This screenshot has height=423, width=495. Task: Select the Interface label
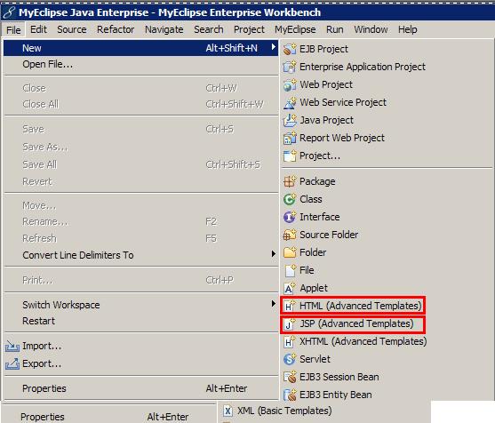[x=319, y=217]
